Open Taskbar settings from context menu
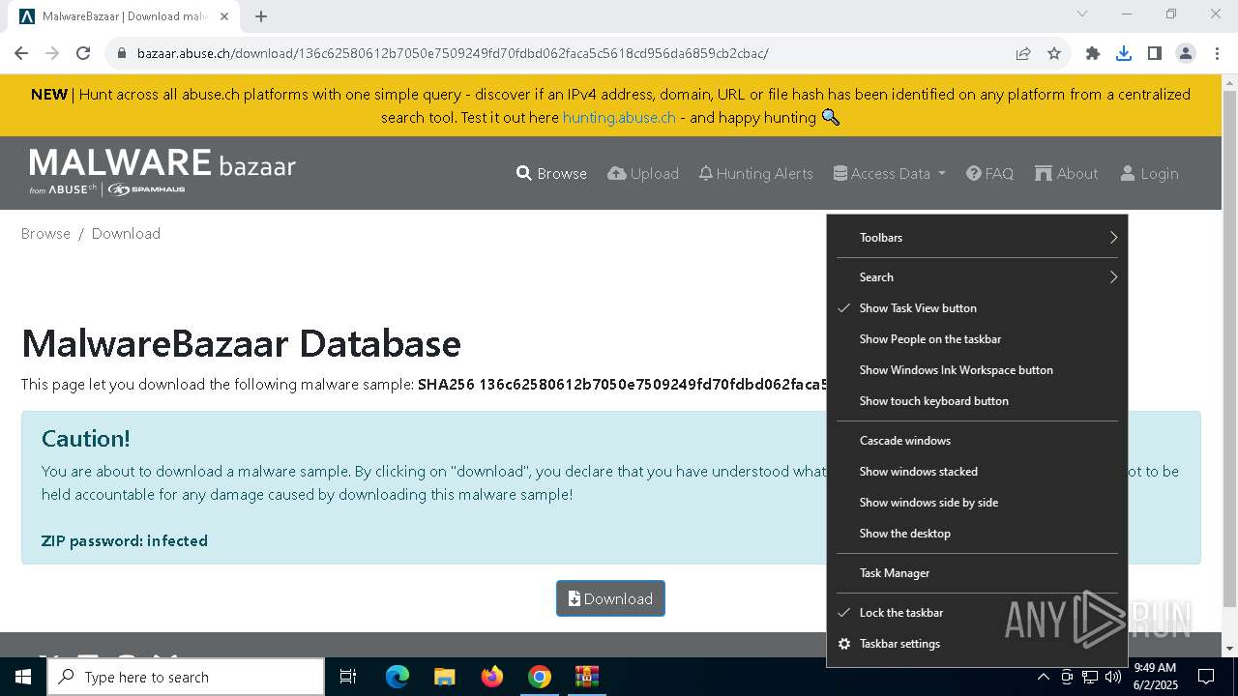 (x=977, y=643)
